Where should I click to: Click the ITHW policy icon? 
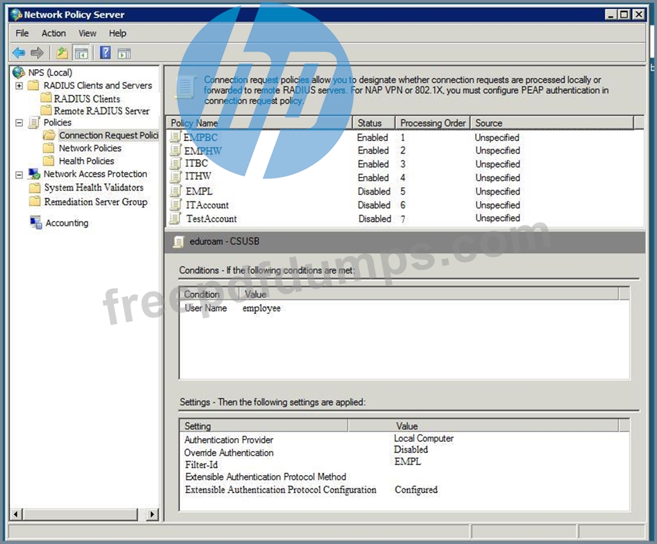[176, 176]
